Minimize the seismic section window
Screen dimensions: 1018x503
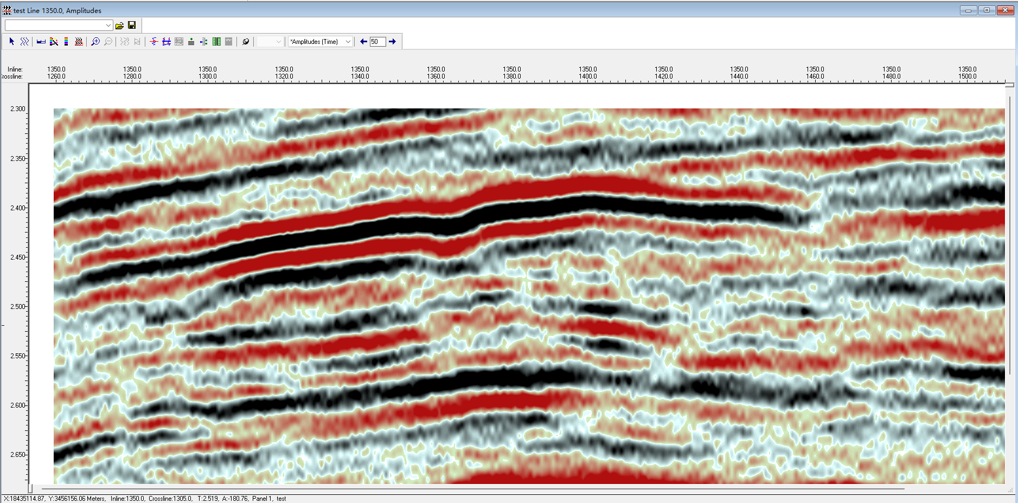968,10
